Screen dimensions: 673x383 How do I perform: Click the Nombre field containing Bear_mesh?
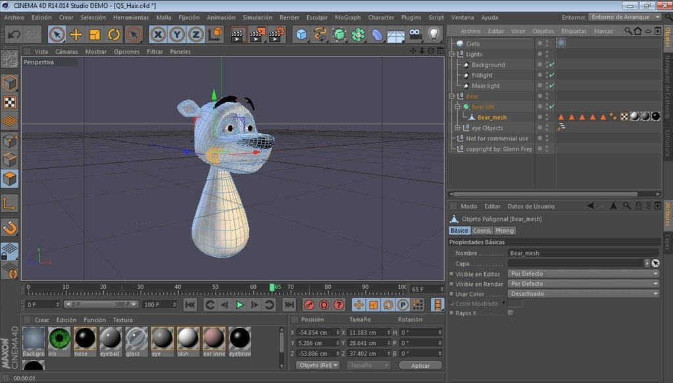[583, 253]
